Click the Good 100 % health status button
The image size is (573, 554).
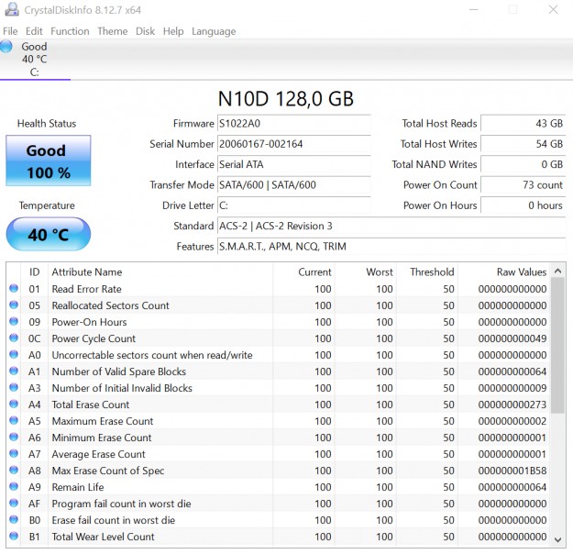[x=49, y=161]
